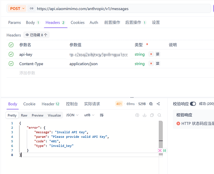This screenshot has width=214, height=174.
Task: Toggle required asterisk for Content-Type
Action: click(151, 64)
